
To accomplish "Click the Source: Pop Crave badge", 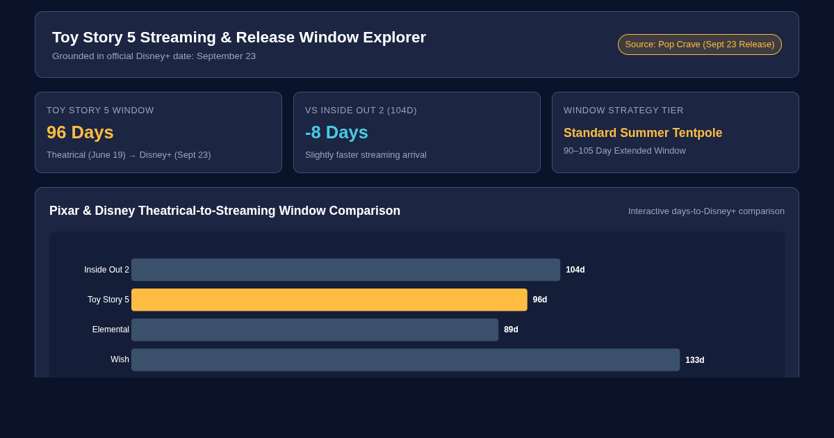I will click(700, 44).
